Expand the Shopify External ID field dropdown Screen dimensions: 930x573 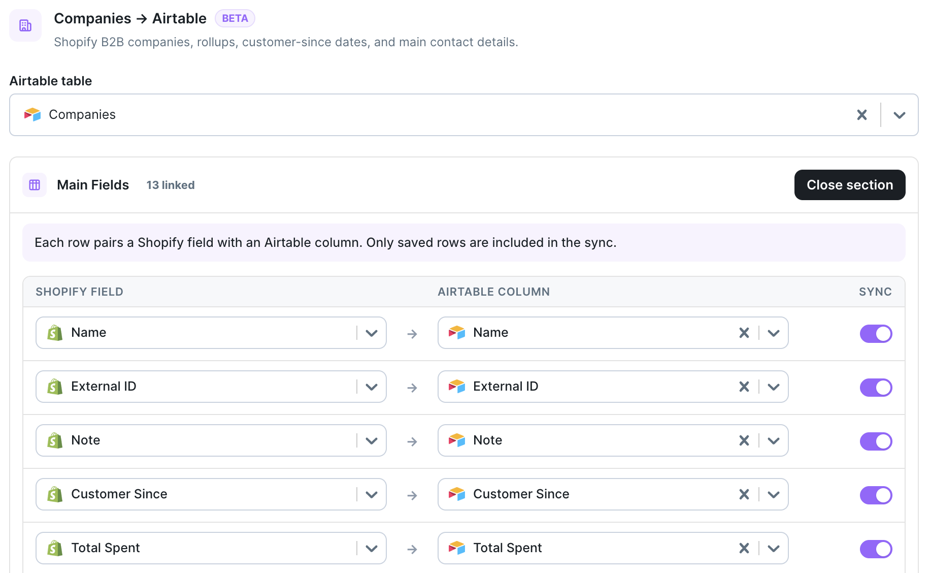[x=372, y=387]
